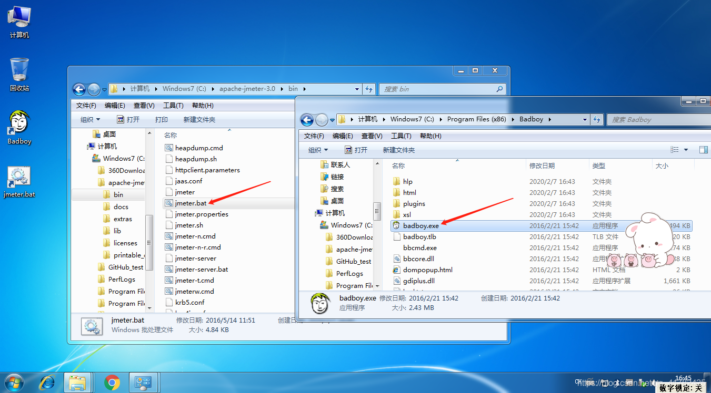
Task: Select docs folder in bin window tree
Action: [115, 206]
